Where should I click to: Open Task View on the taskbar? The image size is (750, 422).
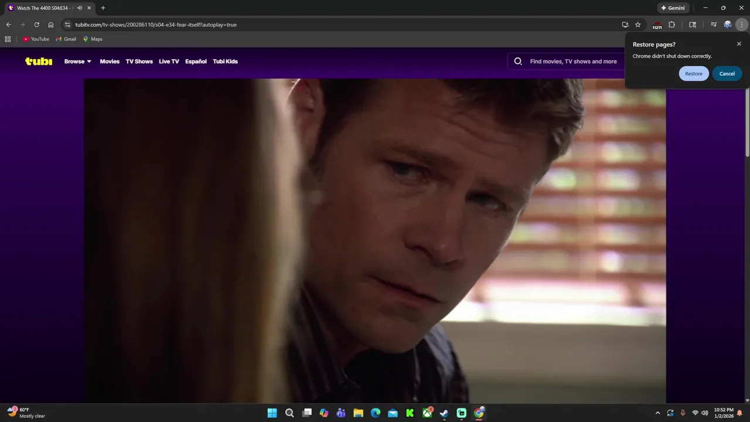click(306, 413)
